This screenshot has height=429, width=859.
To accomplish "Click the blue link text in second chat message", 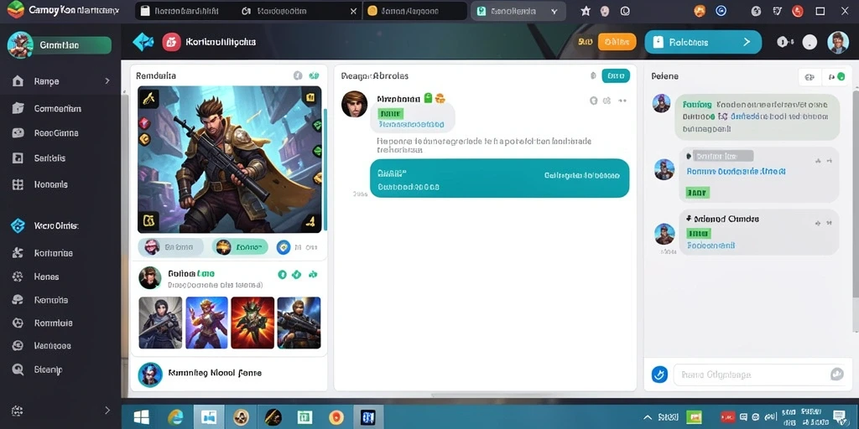I will 736,171.
